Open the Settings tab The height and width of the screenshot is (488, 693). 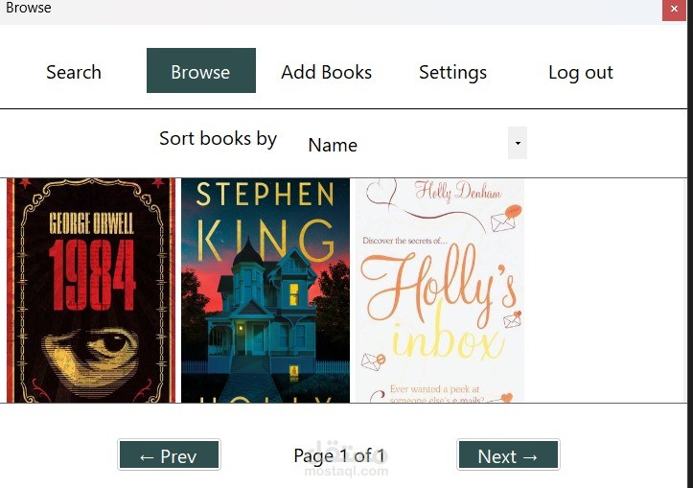click(x=452, y=72)
